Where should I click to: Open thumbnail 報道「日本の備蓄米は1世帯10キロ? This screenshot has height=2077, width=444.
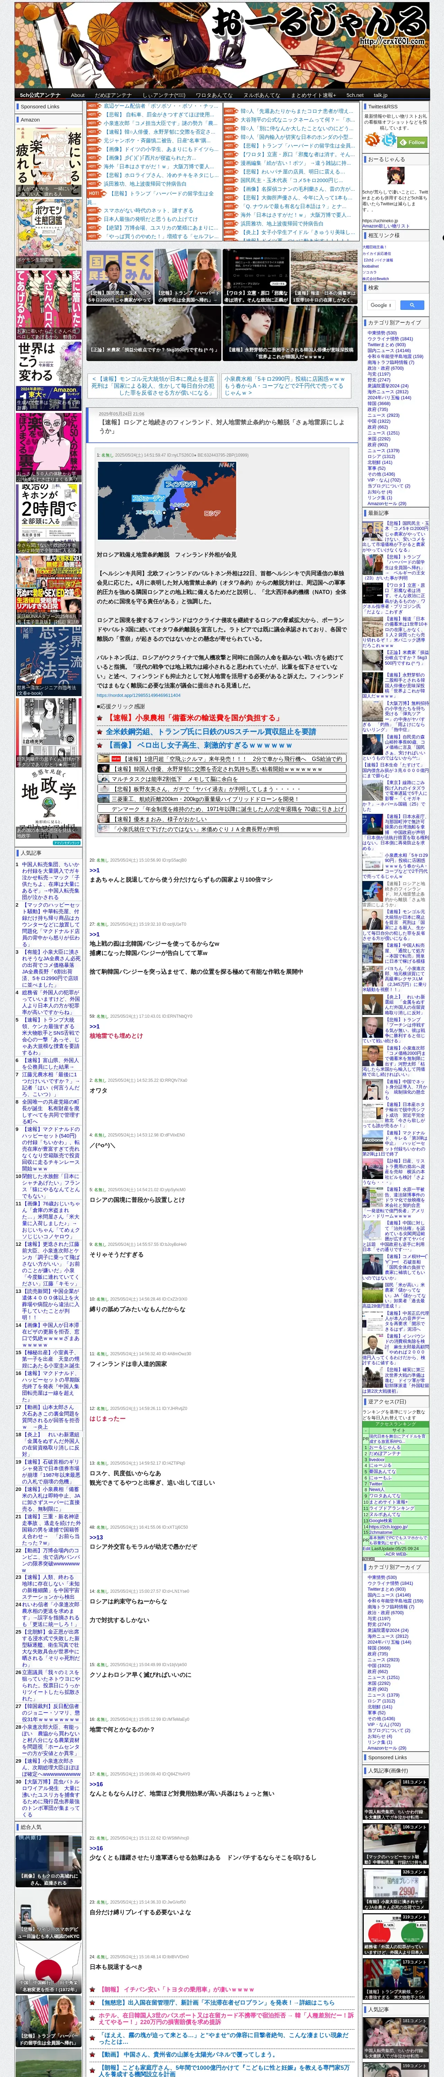pos(324,276)
